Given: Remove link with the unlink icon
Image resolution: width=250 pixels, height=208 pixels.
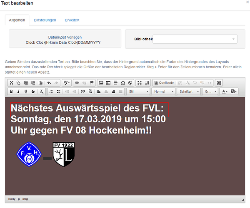Looking at the screenshot, I should click(84, 83).
